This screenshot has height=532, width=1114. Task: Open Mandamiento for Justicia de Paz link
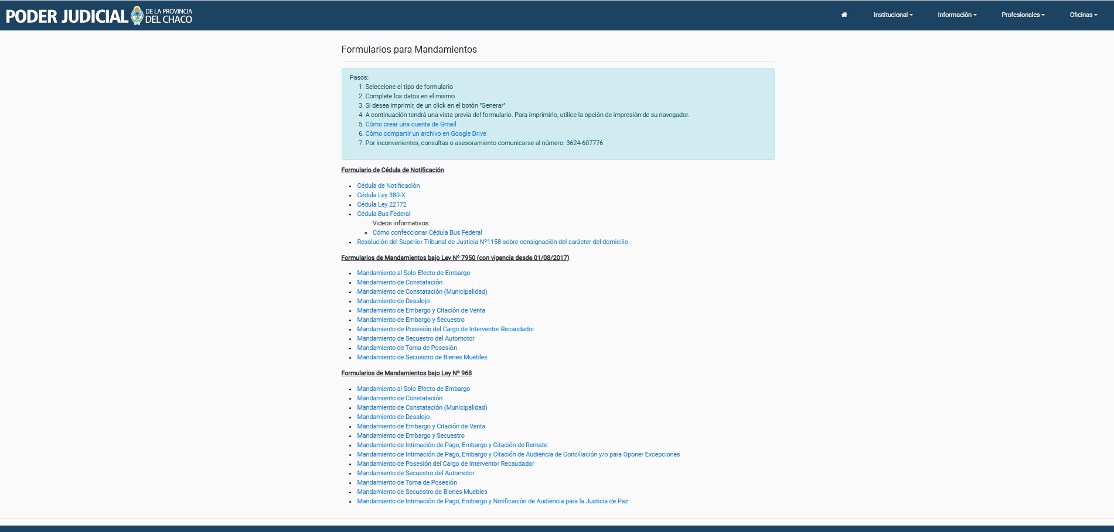492,501
